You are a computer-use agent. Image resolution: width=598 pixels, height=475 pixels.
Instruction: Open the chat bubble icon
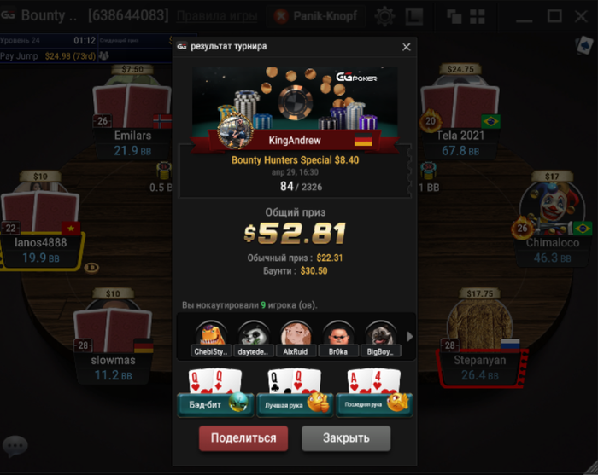click(x=15, y=446)
